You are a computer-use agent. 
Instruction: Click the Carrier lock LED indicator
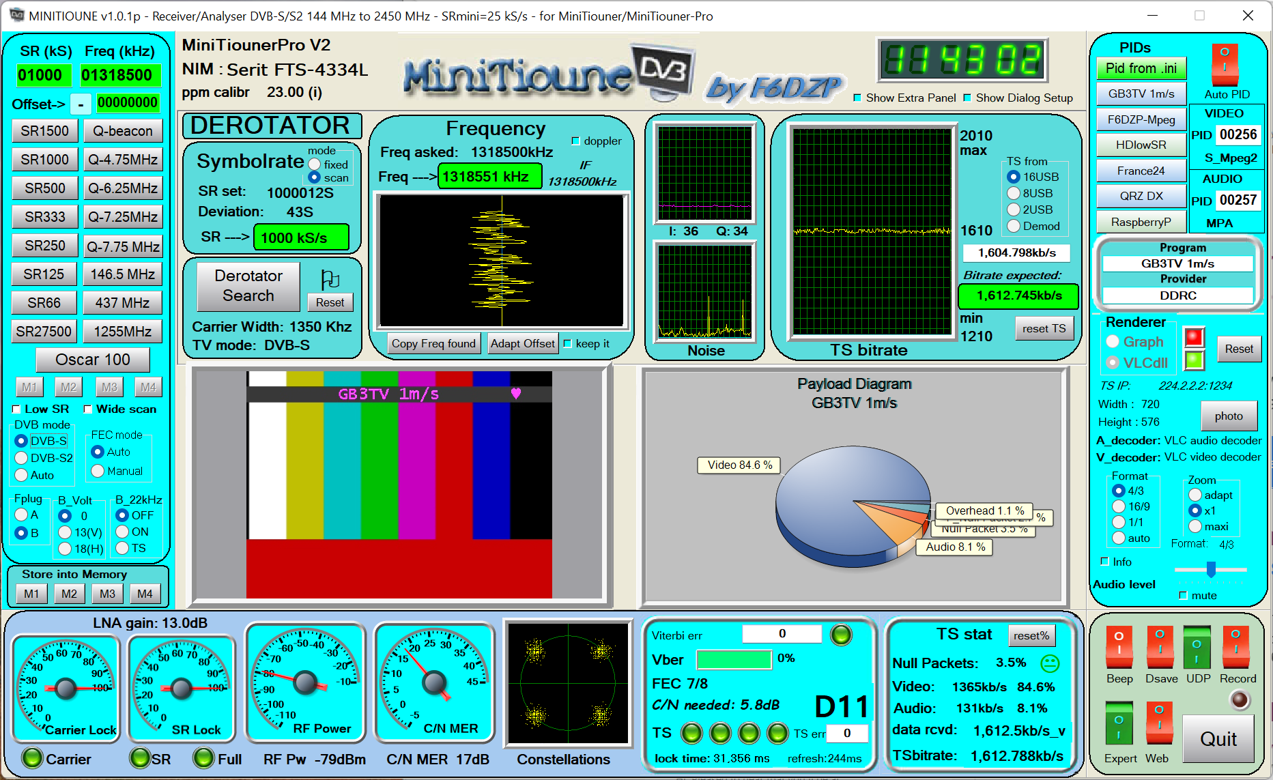[31, 758]
